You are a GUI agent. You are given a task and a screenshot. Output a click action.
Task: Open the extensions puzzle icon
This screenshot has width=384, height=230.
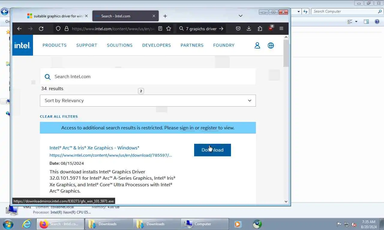pyautogui.click(x=260, y=29)
